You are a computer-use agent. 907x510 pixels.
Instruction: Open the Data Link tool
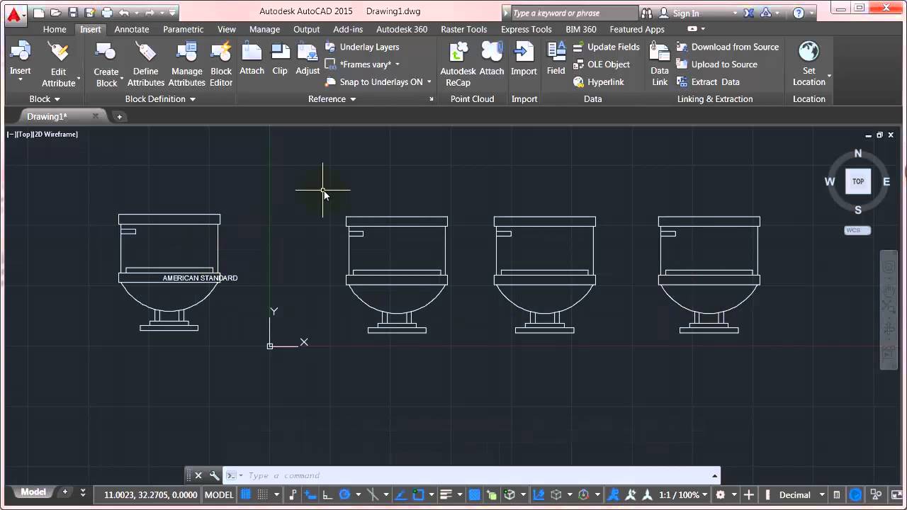660,63
